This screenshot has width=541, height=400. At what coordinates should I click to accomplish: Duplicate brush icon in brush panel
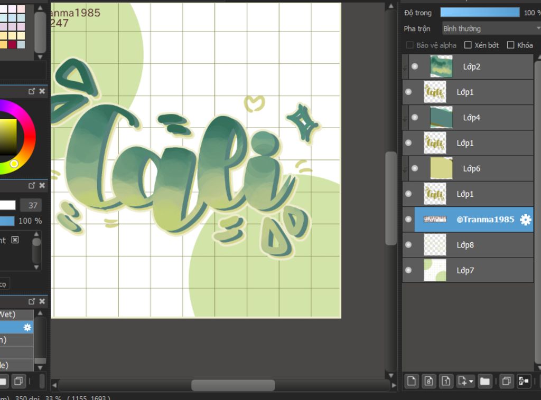[x=18, y=381]
